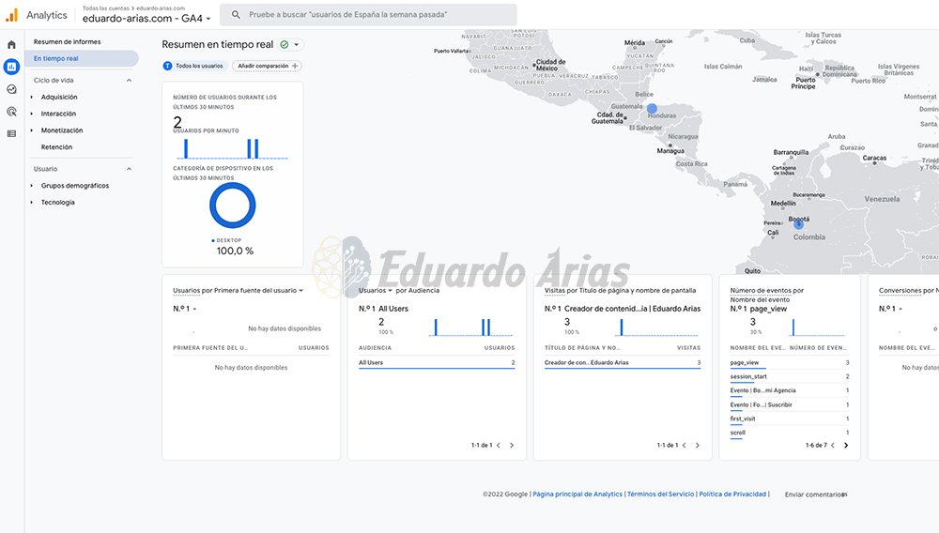Expand the Adquisición tree item
The width and height of the screenshot is (939, 533).
pyautogui.click(x=32, y=98)
